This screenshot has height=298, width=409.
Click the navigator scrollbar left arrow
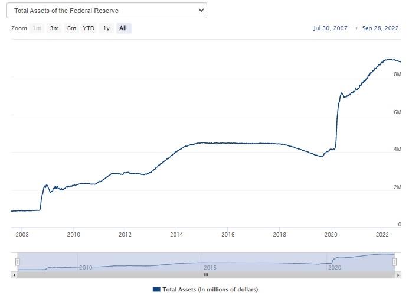click(x=14, y=275)
